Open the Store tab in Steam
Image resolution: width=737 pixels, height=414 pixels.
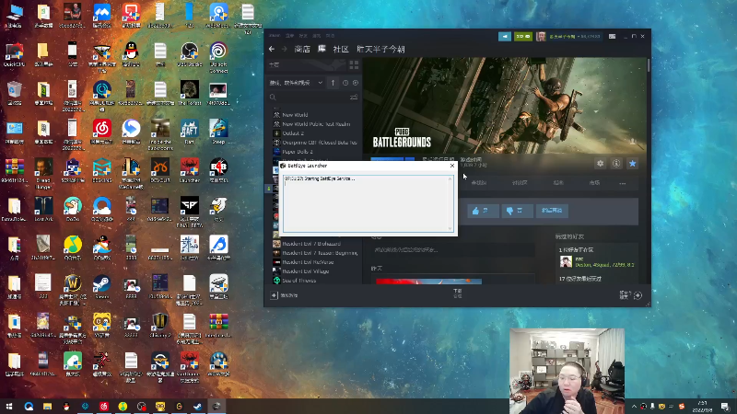pos(301,49)
